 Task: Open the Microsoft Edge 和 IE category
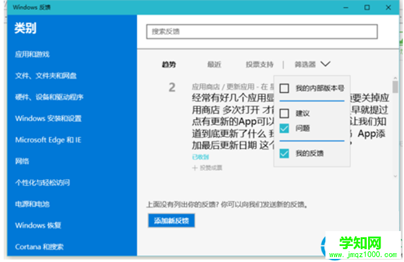pos(48,140)
